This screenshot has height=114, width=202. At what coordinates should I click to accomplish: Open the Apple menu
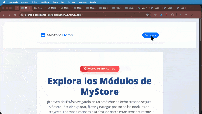pyautogui.click(x=4, y=2)
